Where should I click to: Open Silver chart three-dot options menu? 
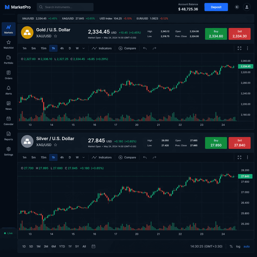(247, 157)
